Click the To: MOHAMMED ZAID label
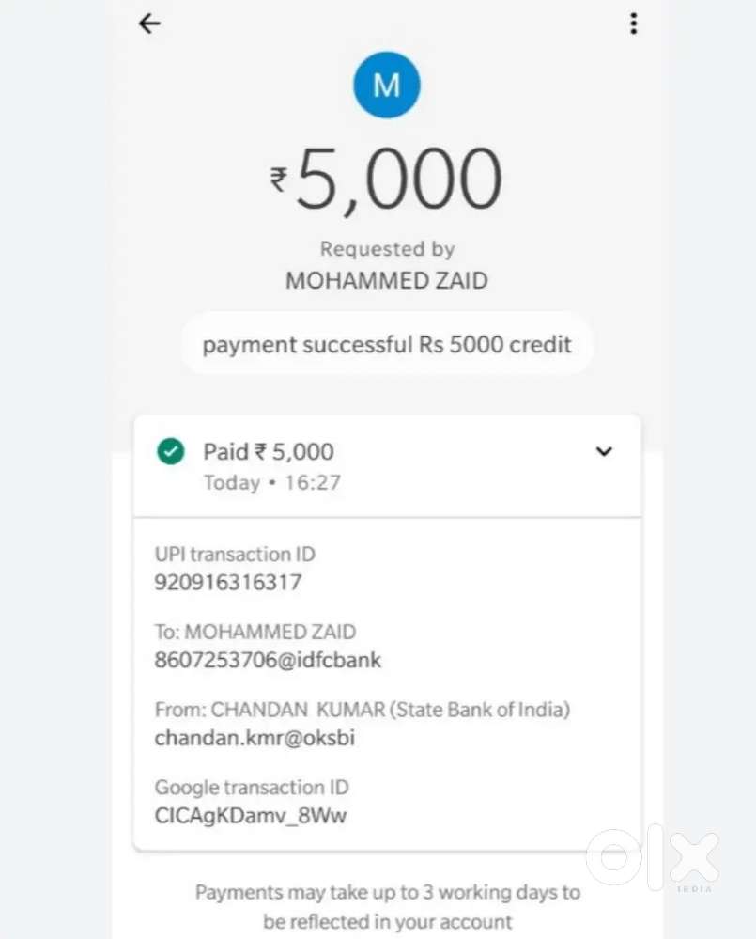Viewport: 756px width, 939px height. point(255,632)
